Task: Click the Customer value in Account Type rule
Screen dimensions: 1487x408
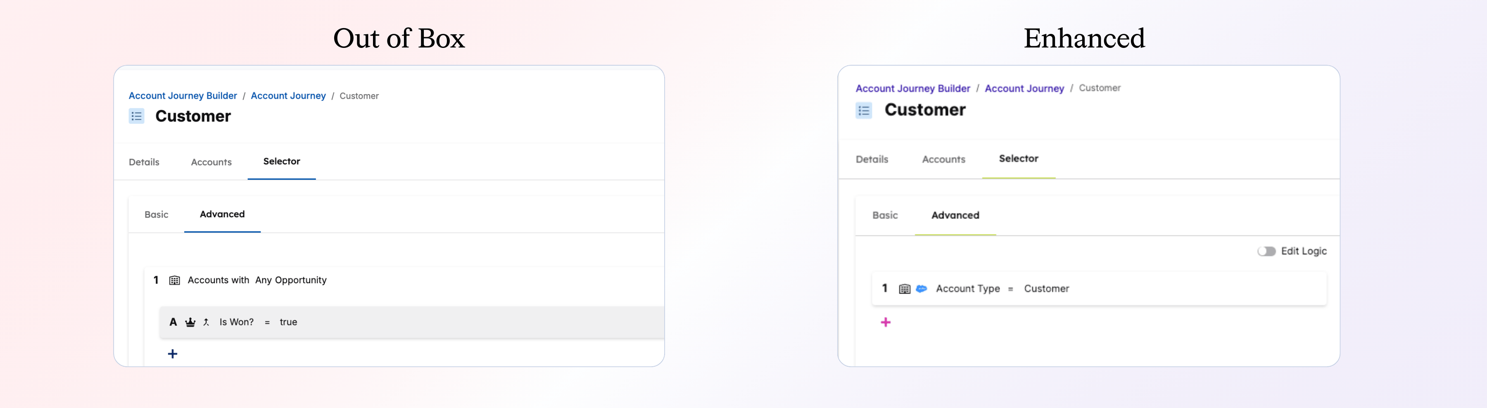Action: click(x=1046, y=289)
